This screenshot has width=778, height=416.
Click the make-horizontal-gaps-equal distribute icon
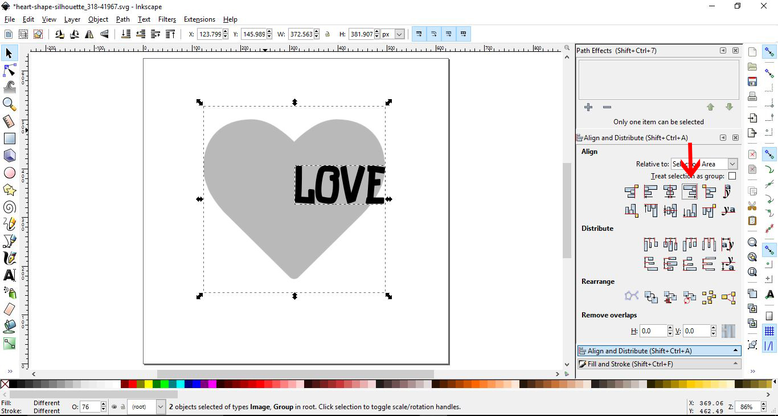[x=709, y=243]
